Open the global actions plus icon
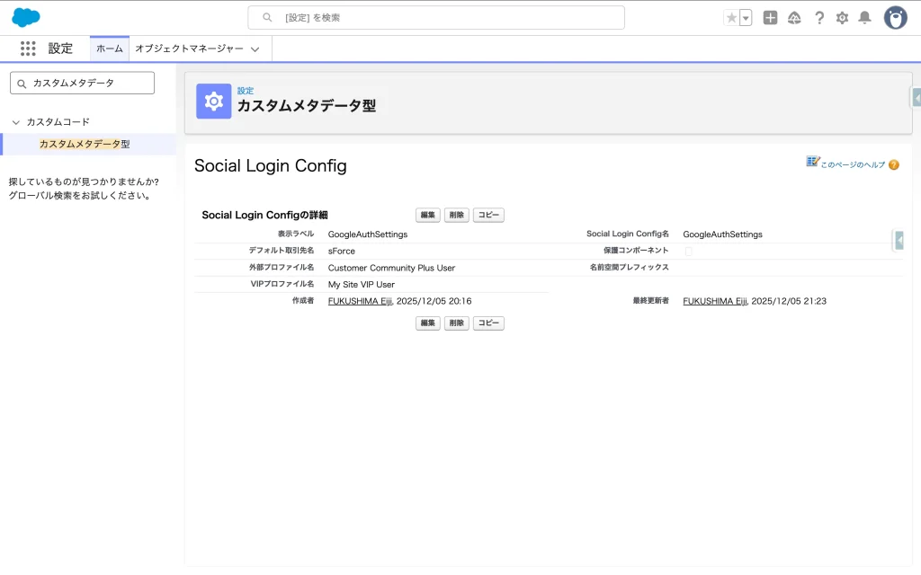921x575 pixels. tap(770, 18)
